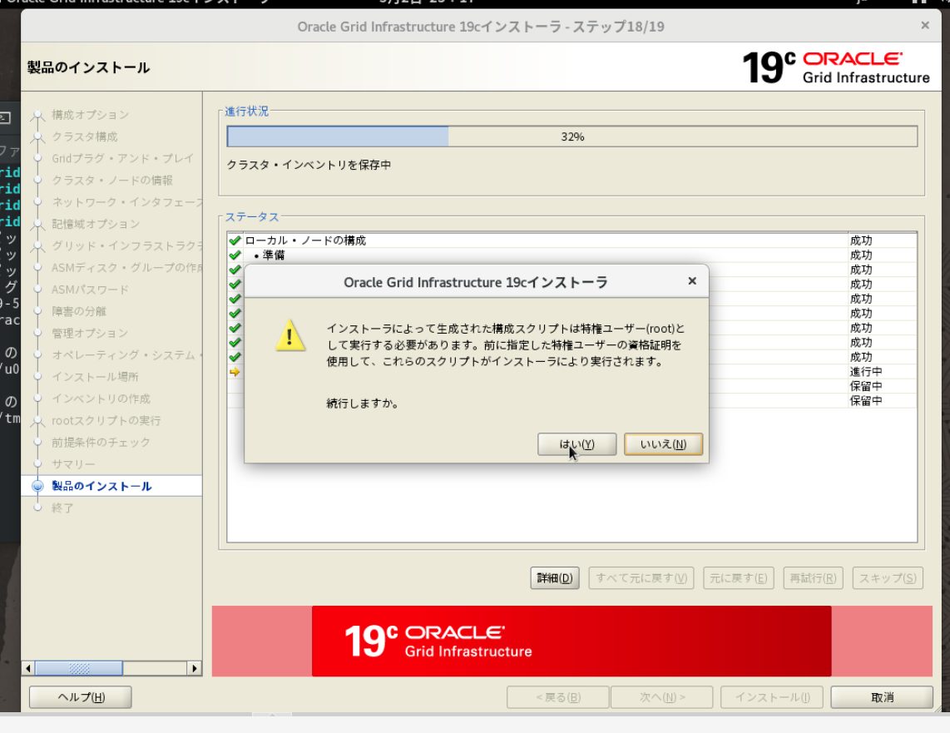
Task: Click step circle icon beside 製品のインストール
Action: (37, 486)
